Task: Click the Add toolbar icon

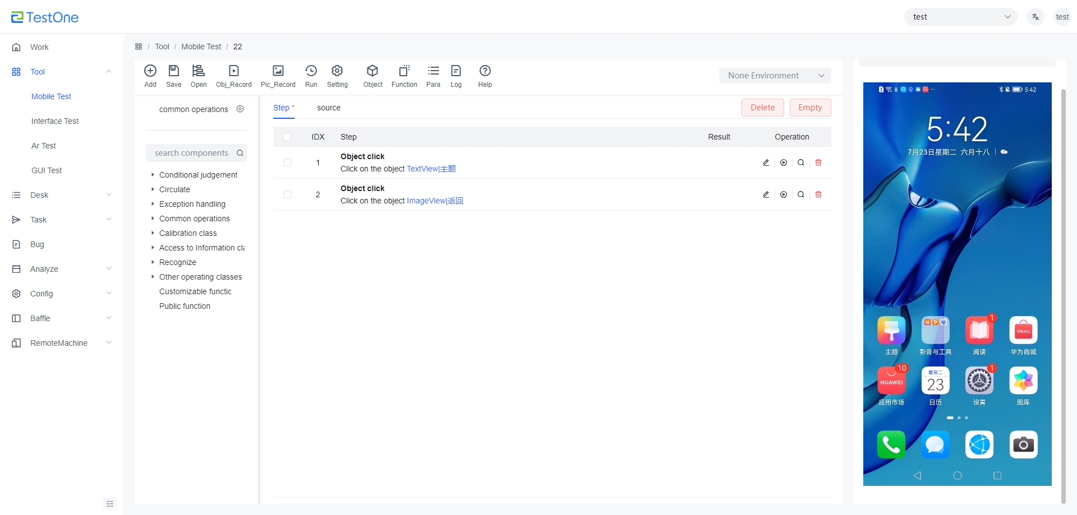Action: tap(150, 76)
